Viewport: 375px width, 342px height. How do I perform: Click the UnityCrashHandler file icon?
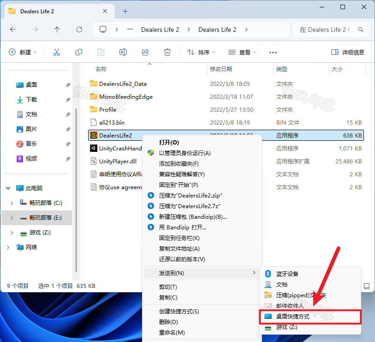[x=93, y=148]
